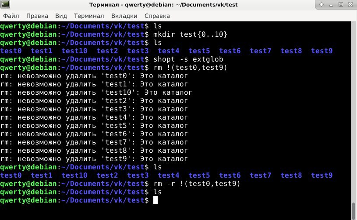This screenshot has width=357, height=220.
Task: Click the rm error line for 'test5'
Action: click(x=94, y=126)
